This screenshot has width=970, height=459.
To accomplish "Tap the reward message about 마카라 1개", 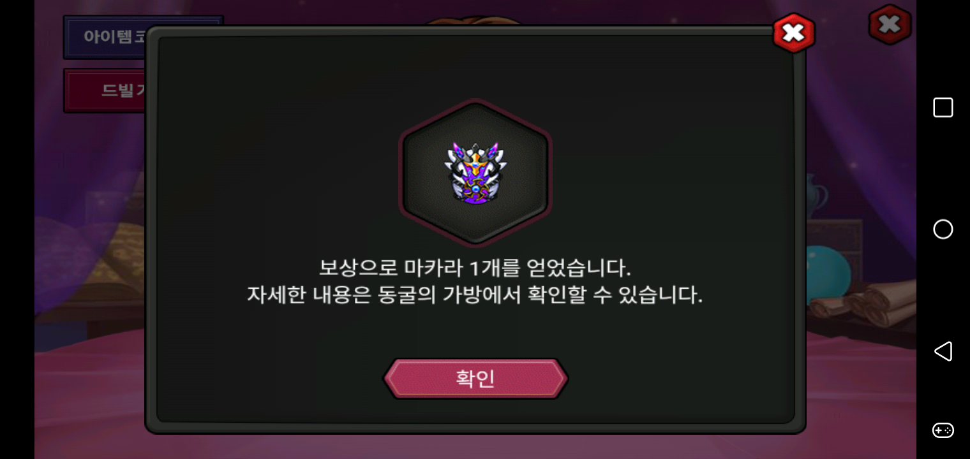I will (475, 268).
